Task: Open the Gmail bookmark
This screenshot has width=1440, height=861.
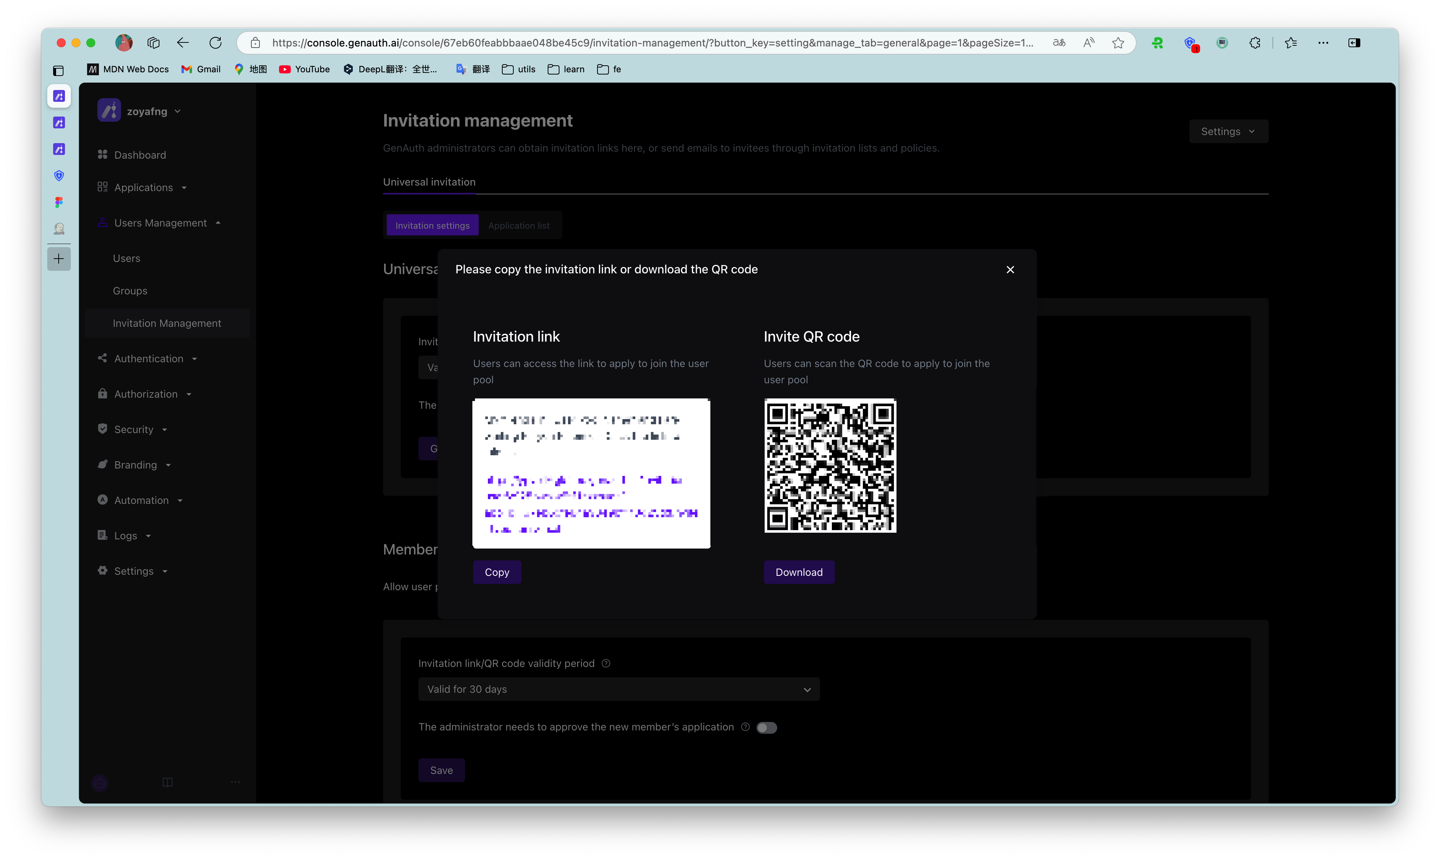Action: tap(201, 69)
